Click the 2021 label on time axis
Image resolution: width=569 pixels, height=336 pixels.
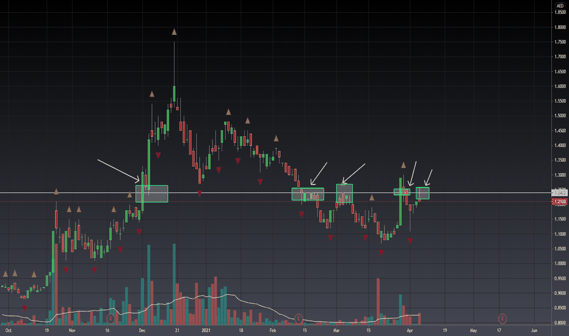point(206,331)
